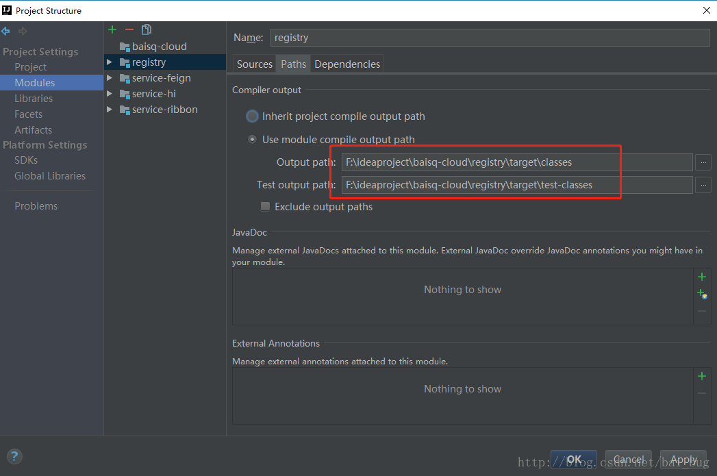
Task: Expand the registry module node
Action: coord(110,62)
